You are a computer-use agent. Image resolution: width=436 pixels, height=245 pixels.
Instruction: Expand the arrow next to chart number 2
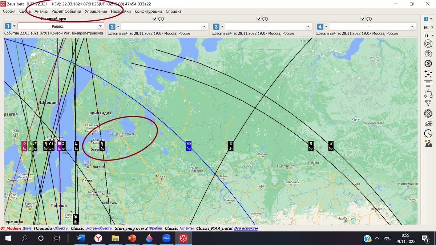click(x=118, y=26)
